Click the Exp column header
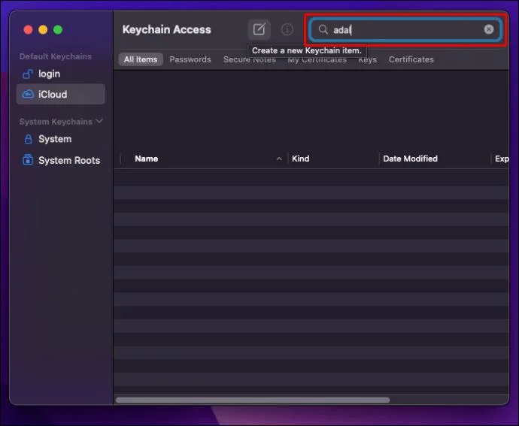The width and height of the screenshot is (519, 426). 501,159
